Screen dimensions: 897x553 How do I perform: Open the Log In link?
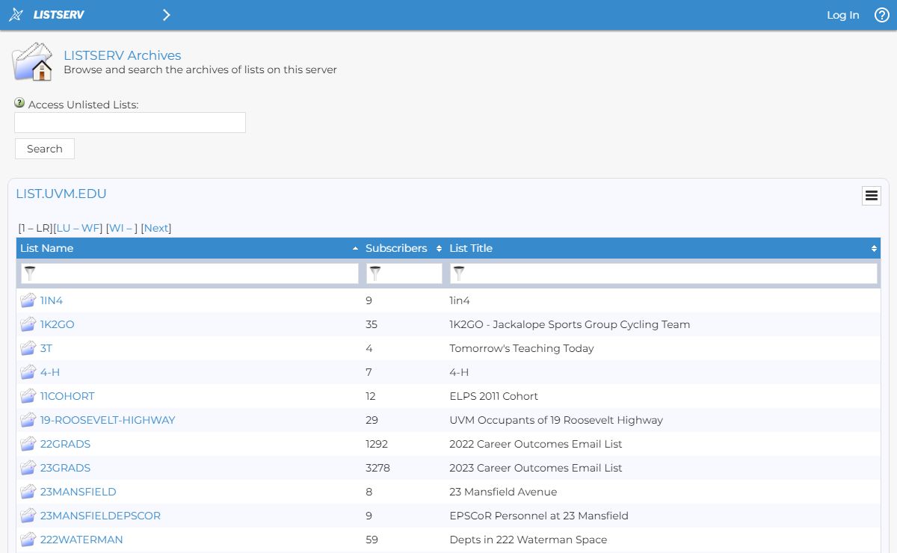pyautogui.click(x=842, y=15)
